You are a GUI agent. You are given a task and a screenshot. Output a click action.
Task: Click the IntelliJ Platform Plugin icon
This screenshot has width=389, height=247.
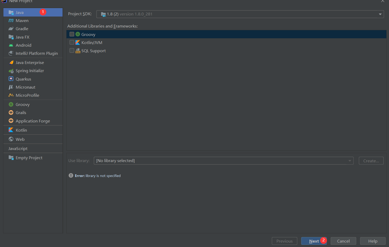[11, 53]
